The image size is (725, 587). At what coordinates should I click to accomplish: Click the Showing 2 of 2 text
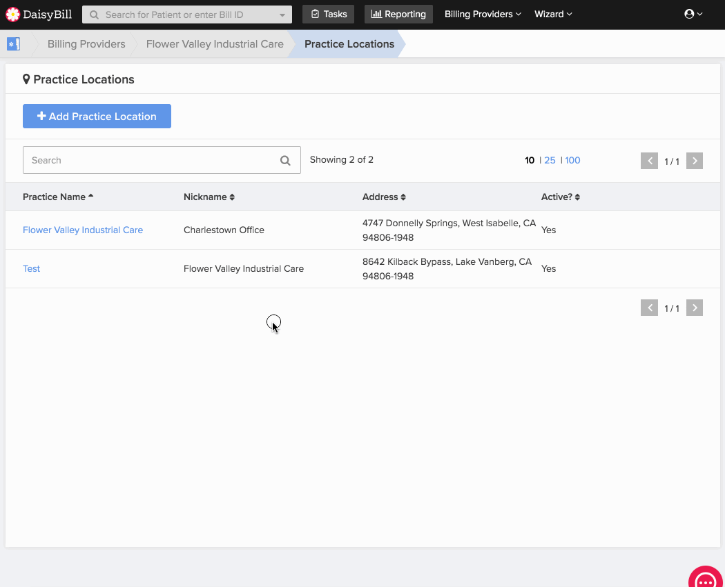click(342, 160)
